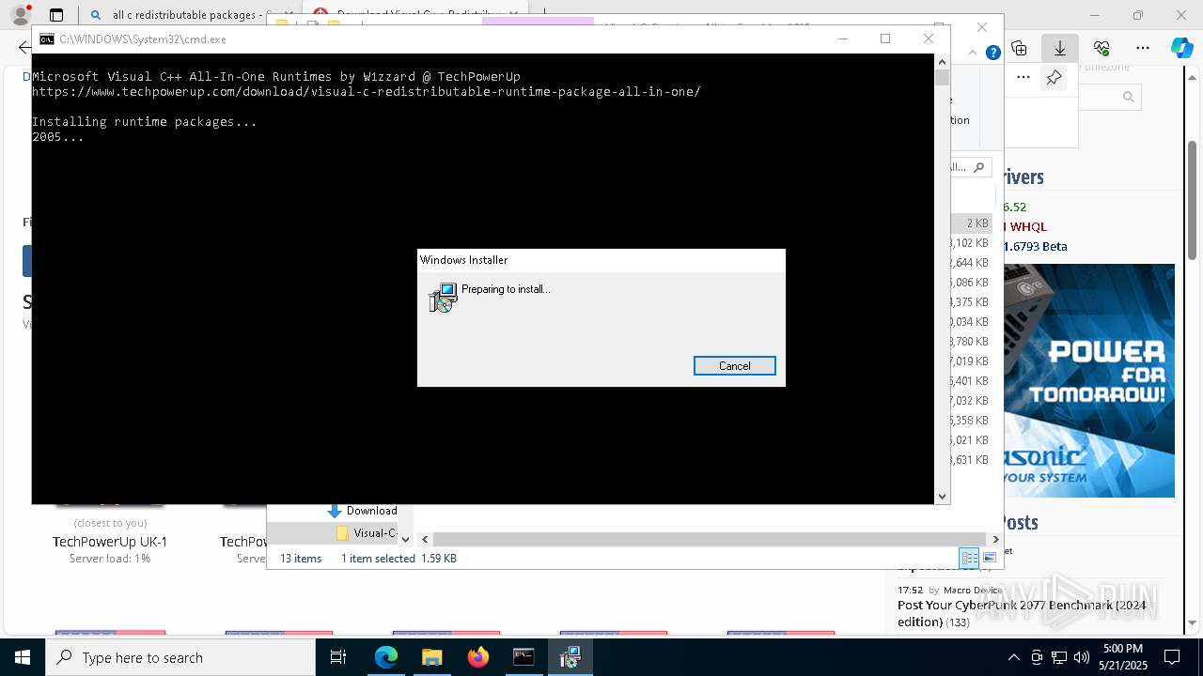Open Task View from taskbar
Screen dimensions: 1203x676
click(x=339, y=657)
